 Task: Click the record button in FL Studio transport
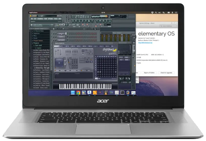(x=67, y=25)
